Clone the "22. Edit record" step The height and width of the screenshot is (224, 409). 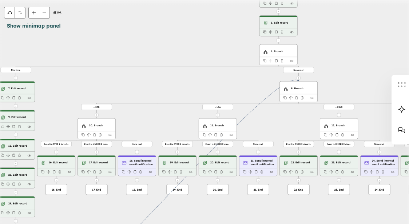pyautogui.click(x=285, y=172)
